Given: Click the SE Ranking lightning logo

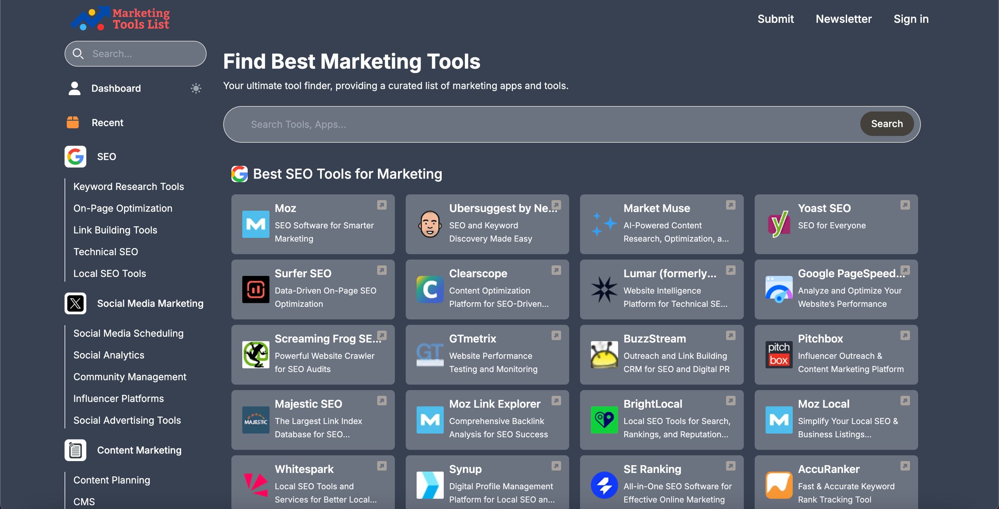Looking at the screenshot, I should pos(604,486).
